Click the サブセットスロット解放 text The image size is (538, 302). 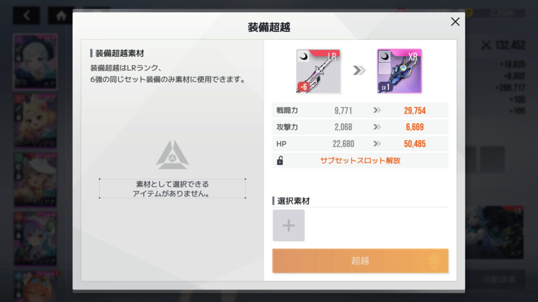pos(360,160)
